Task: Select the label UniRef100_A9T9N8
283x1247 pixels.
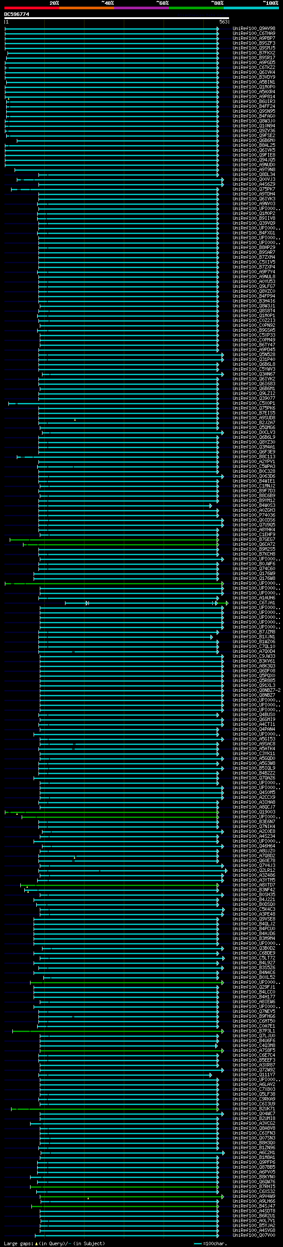Action: (254, 170)
